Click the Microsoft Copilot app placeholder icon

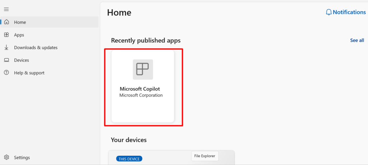(x=143, y=69)
